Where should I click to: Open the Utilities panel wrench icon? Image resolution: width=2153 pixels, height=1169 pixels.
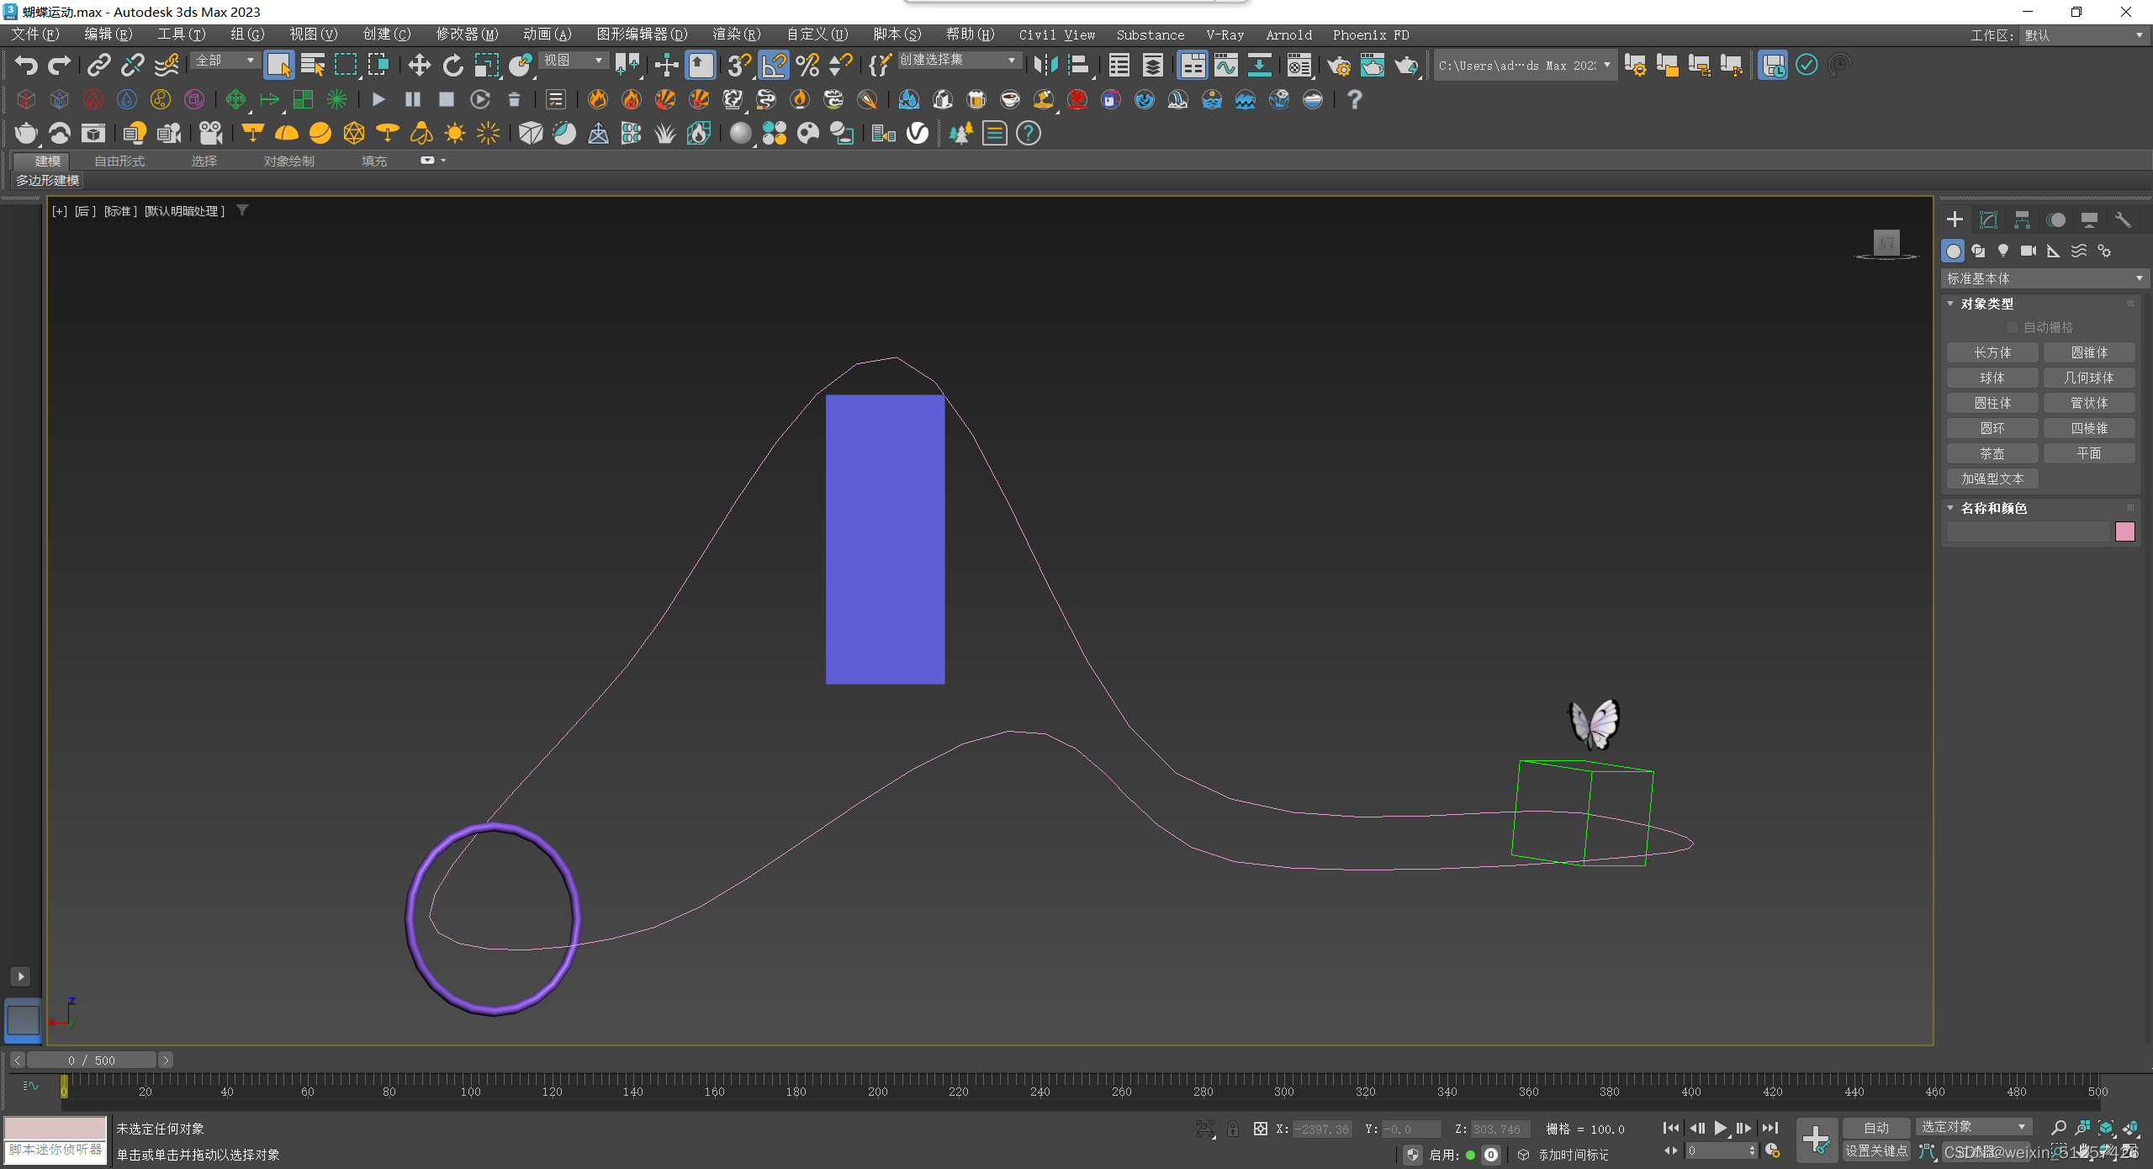pos(2123,220)
